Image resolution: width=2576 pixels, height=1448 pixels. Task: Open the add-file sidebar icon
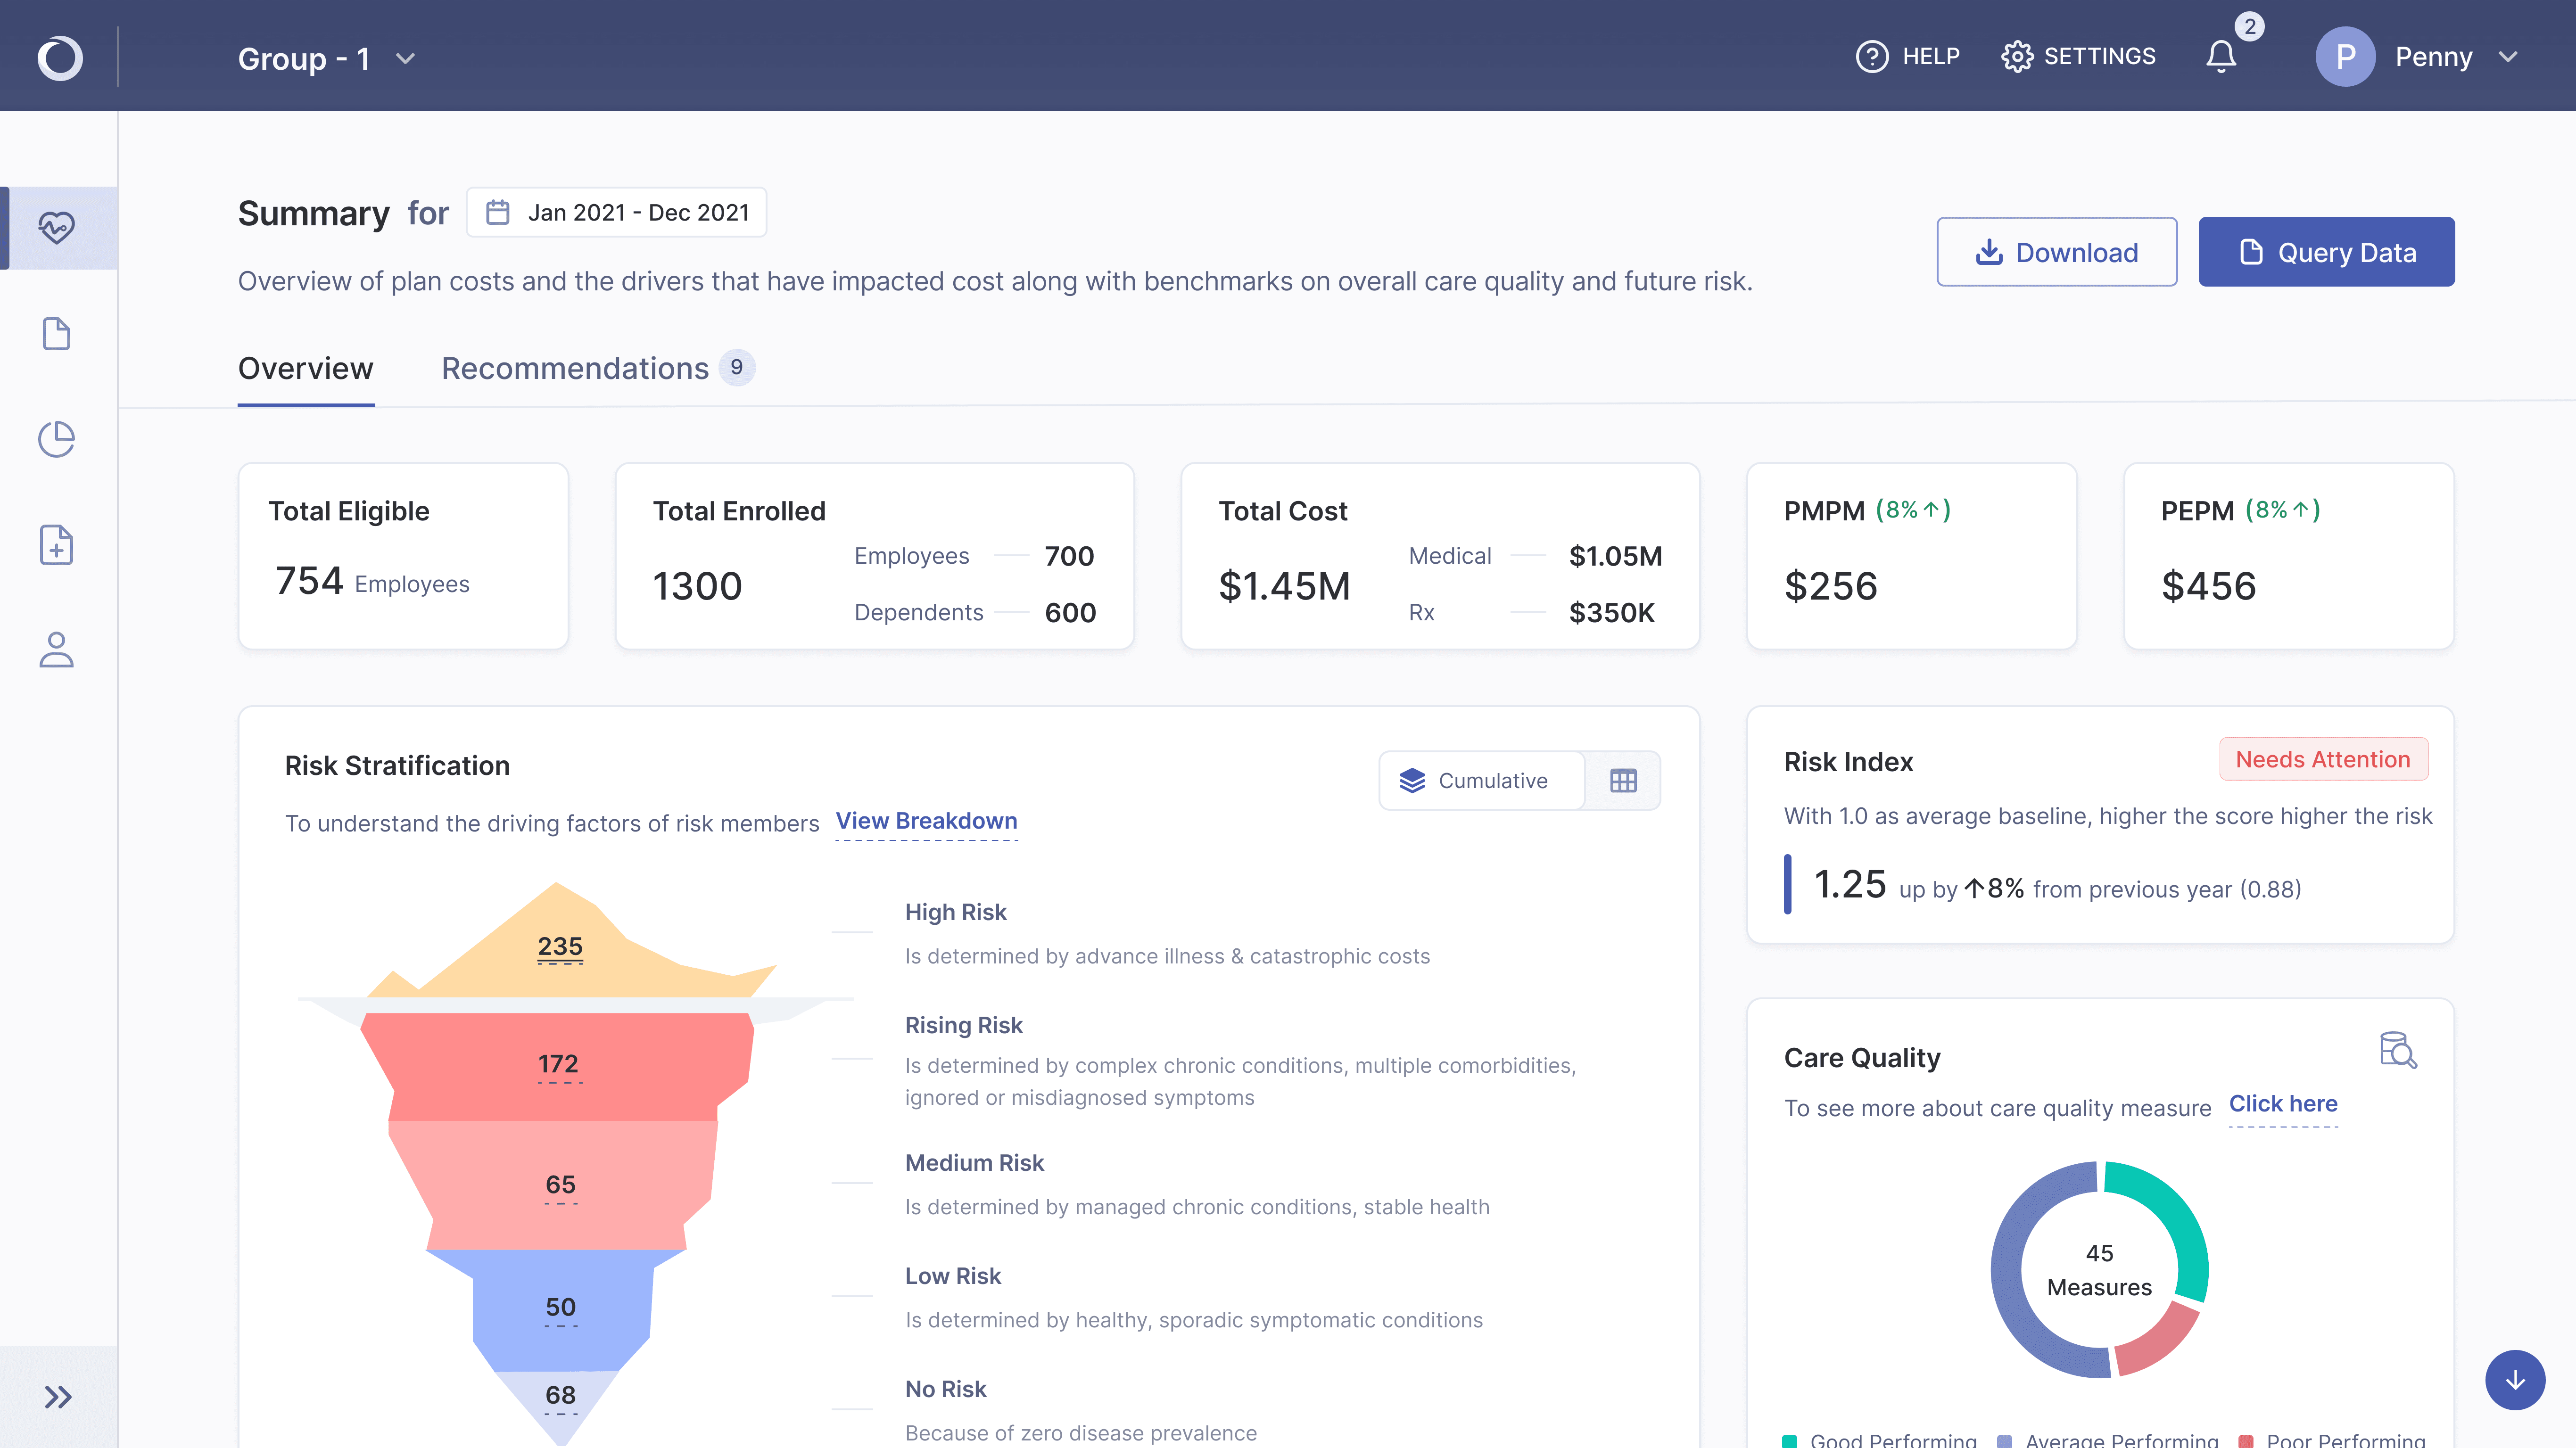(57, 545)
